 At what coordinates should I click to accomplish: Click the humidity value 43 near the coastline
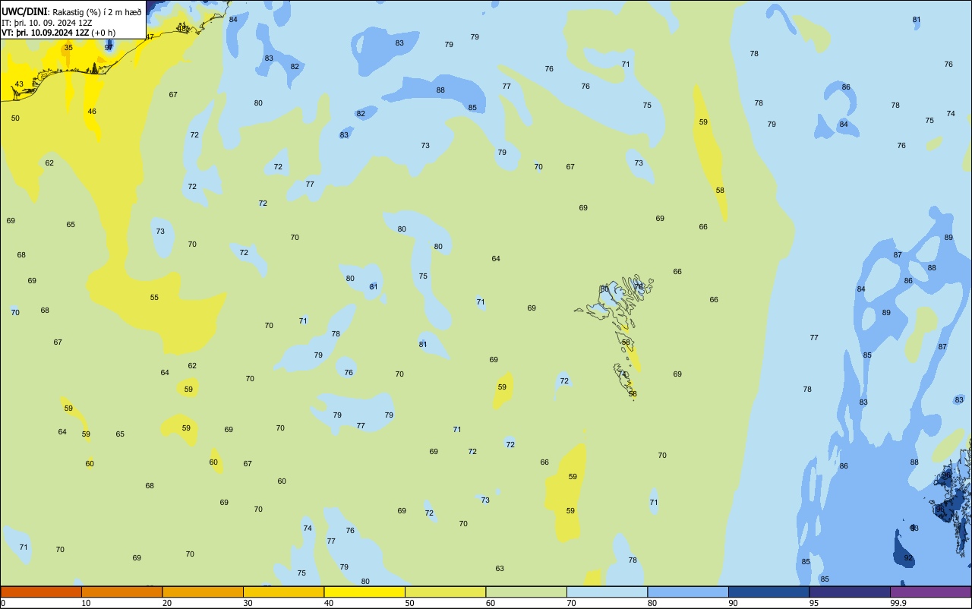pos(19,84)
